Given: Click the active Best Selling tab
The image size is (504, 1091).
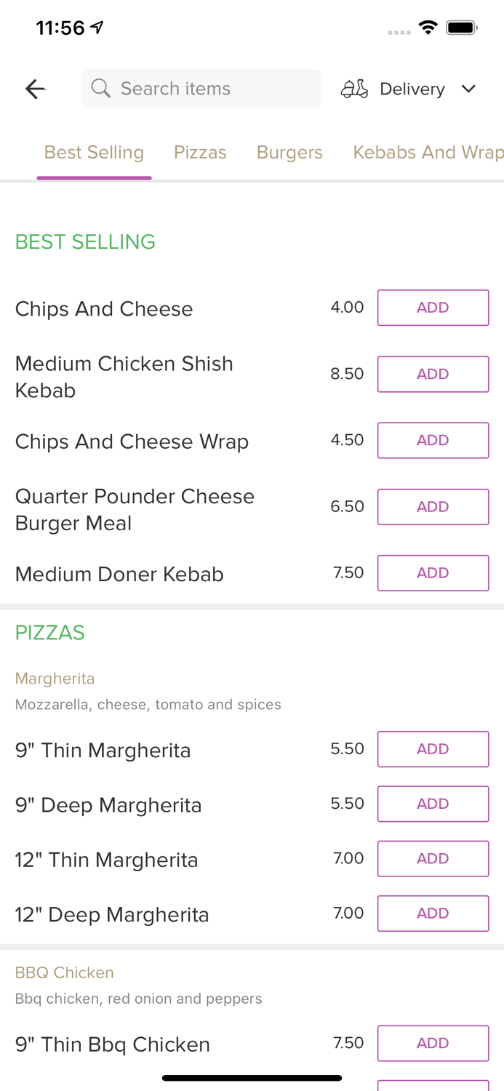Looking at the screenshot, I should [94, 152].
